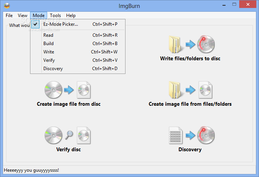Click Create image file from files/folders label
The width and height of the screenshot is (259, 177).
[190, 104]
